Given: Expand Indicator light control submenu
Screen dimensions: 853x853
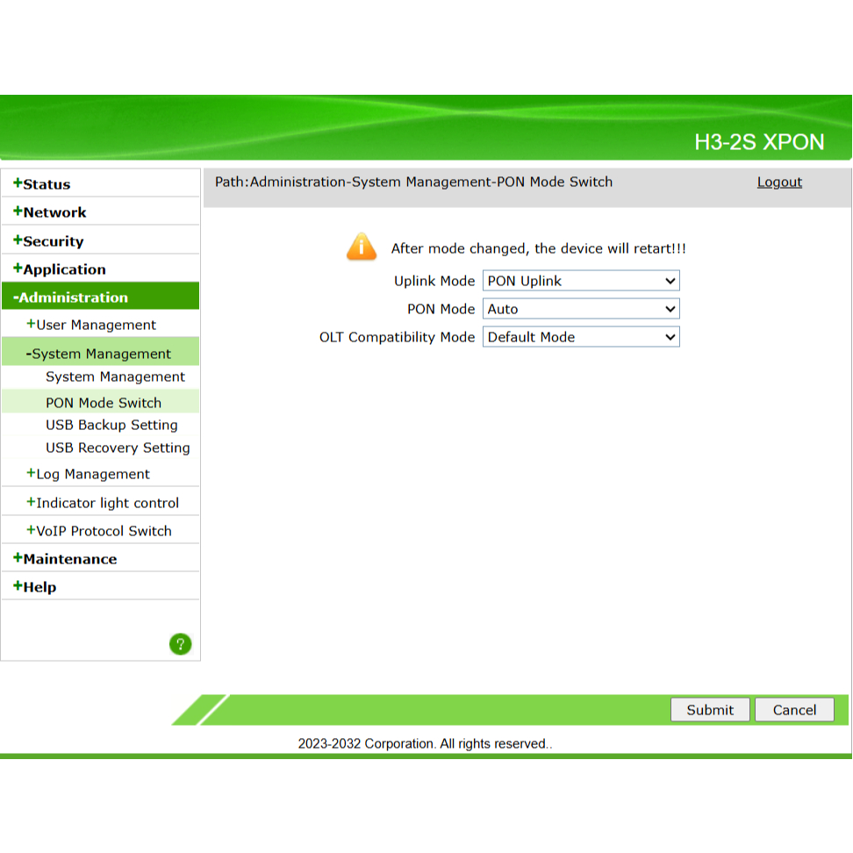Looking at the screenshot, I should 103,503.
